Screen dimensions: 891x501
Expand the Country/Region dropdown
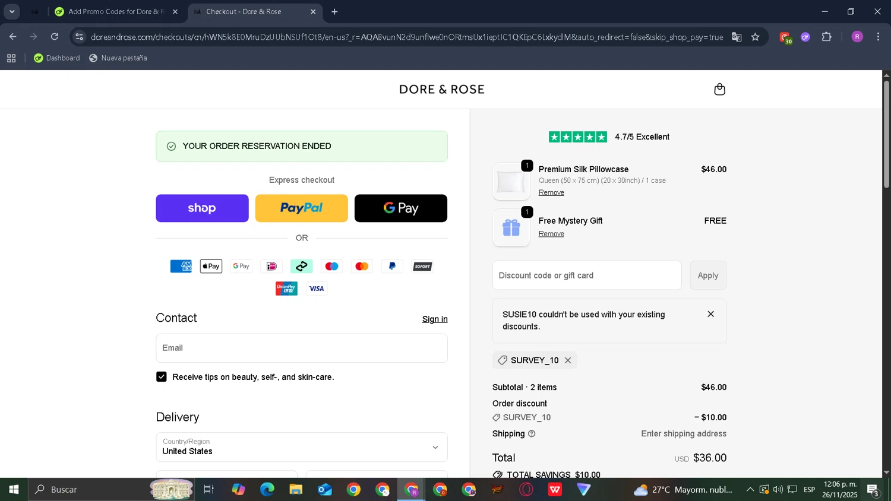[302, 447]
